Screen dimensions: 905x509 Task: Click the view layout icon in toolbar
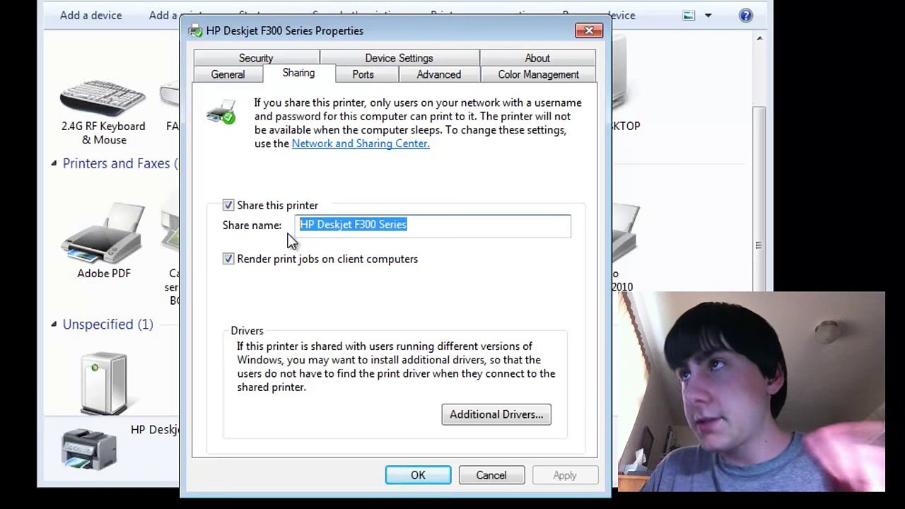(689, 16)
